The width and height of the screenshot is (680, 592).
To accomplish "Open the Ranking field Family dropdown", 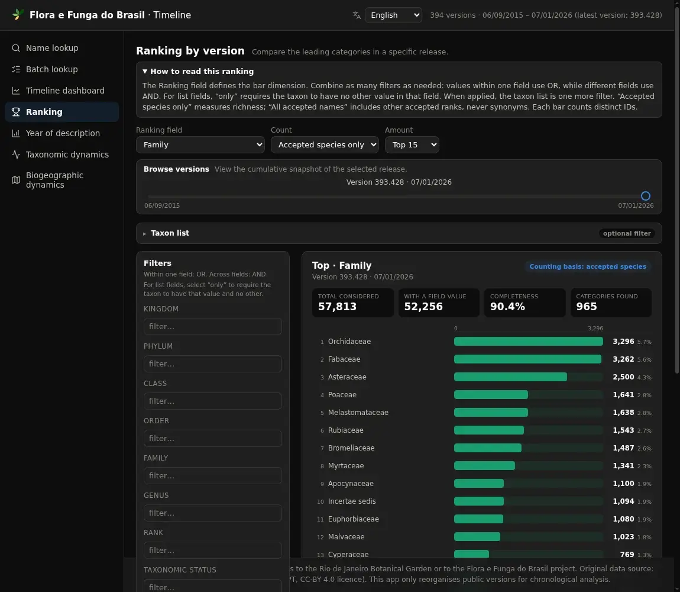I will (x=200, y=144).
